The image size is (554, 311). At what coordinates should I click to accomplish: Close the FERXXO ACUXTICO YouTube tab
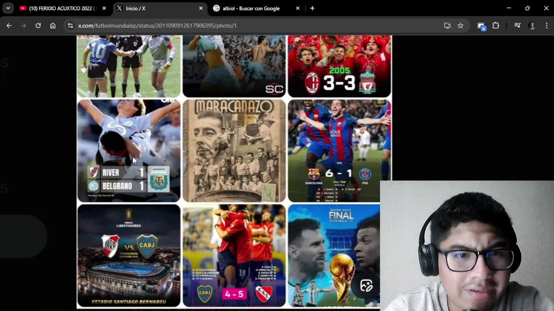pyautogui.click(x=104, y=8)
